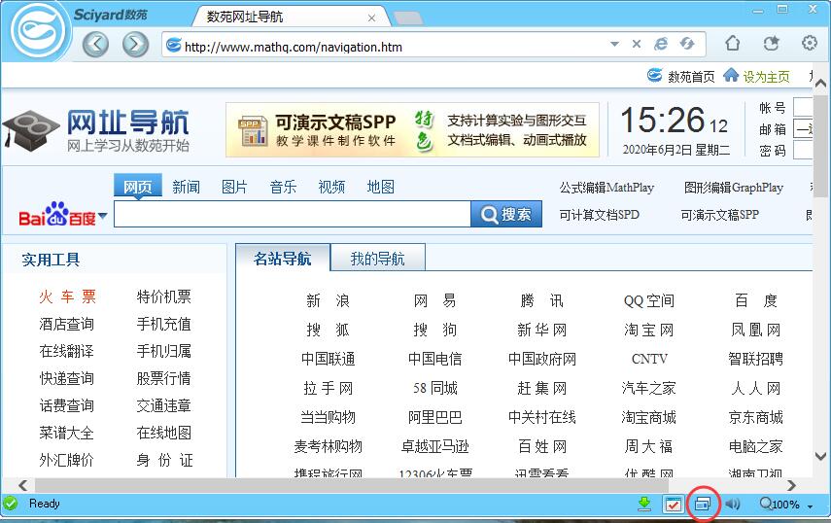Screen dimensions: 831x523
Task: Click the vertical scrollbar down arrow
Action: (820, 456)
